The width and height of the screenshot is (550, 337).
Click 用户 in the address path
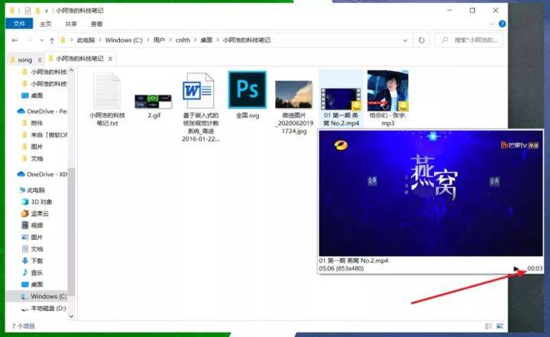point(159,40)
